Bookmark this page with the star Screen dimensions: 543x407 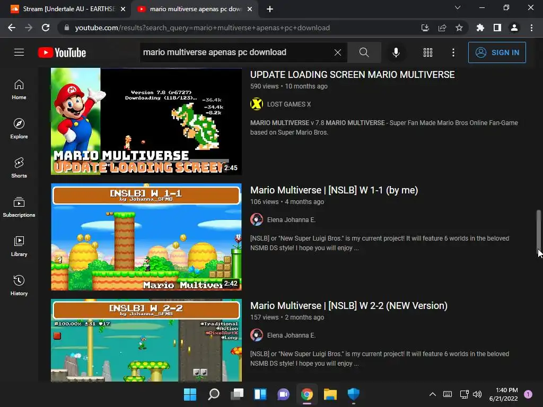coord(459,28)
